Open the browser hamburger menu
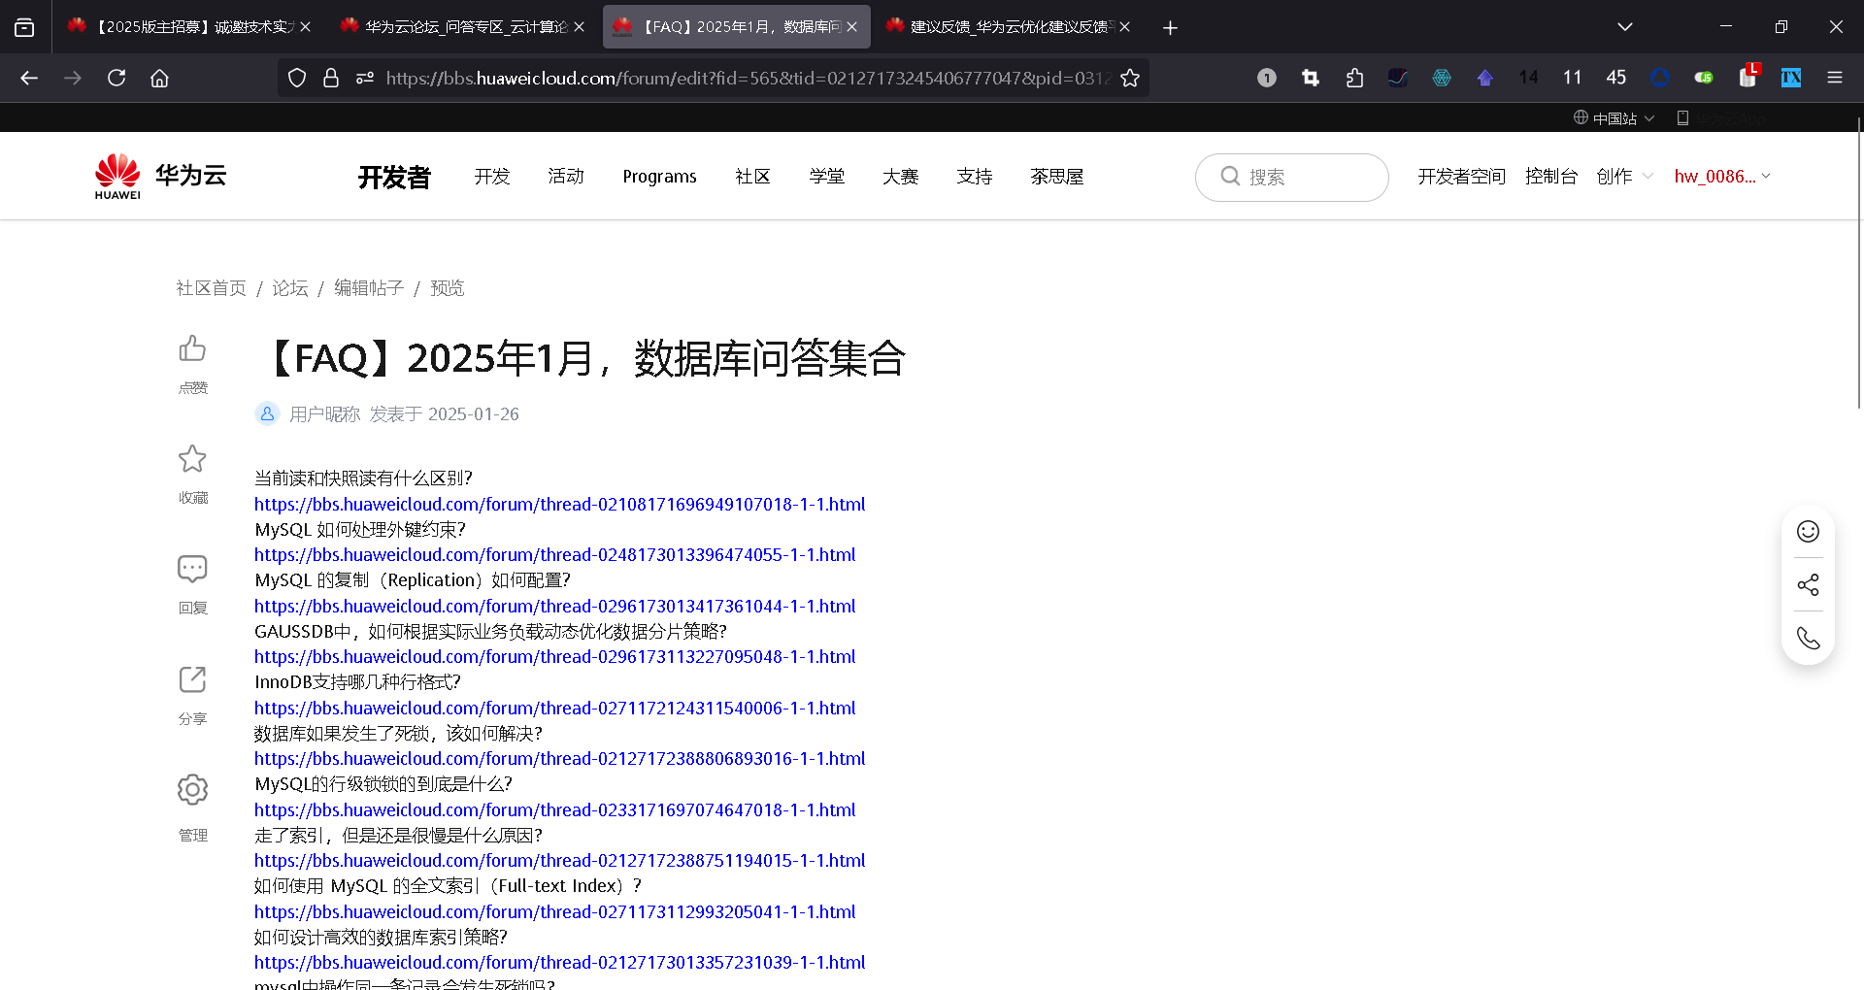The image size is (1864, 990). point(1835,78)
